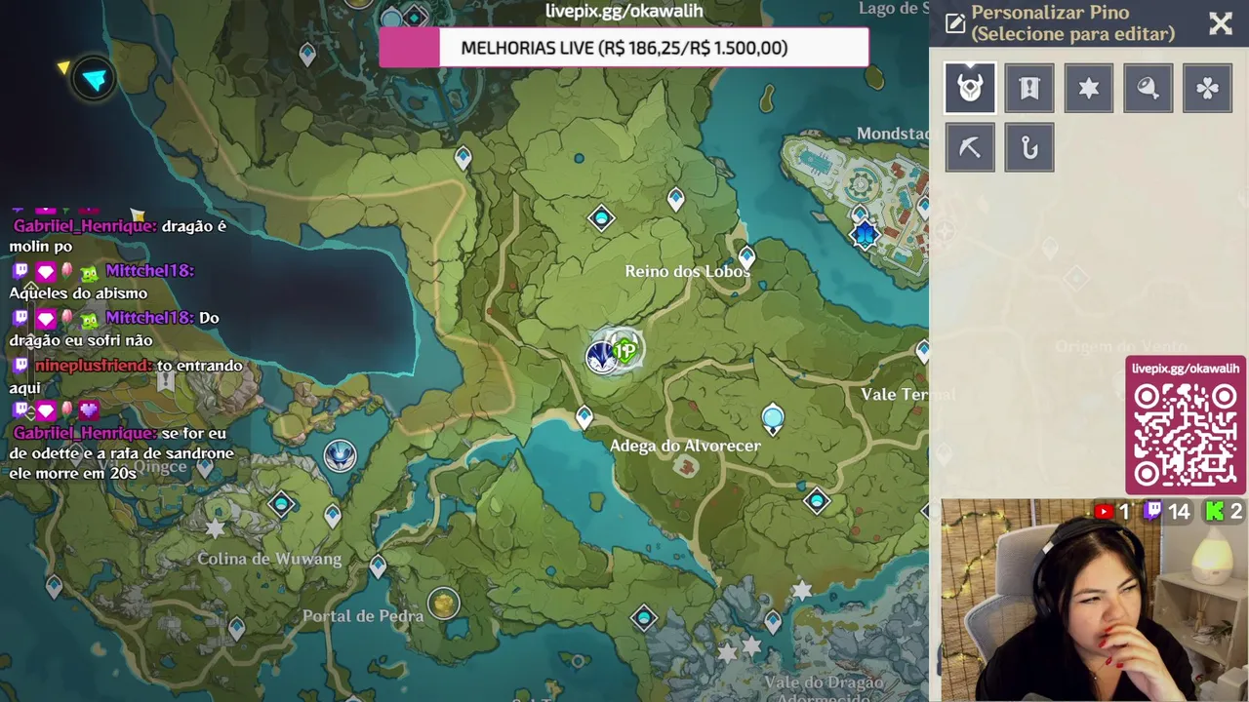Select the fishing hook pin icon
Viewport: 1249px width, 702px height.
coord(1029,147)
